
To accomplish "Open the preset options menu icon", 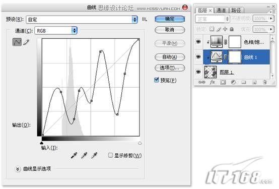I will click(145, 19).
